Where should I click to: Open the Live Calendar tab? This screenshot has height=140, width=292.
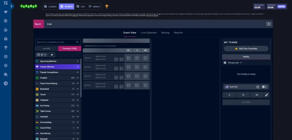[x=149, y=33]
